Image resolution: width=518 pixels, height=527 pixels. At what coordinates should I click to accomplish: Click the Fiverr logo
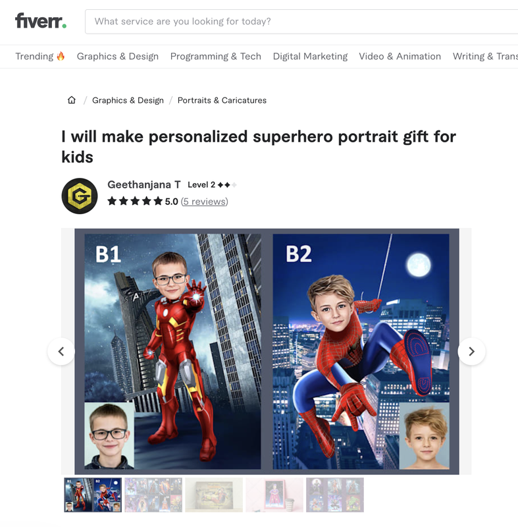(41, 21)
